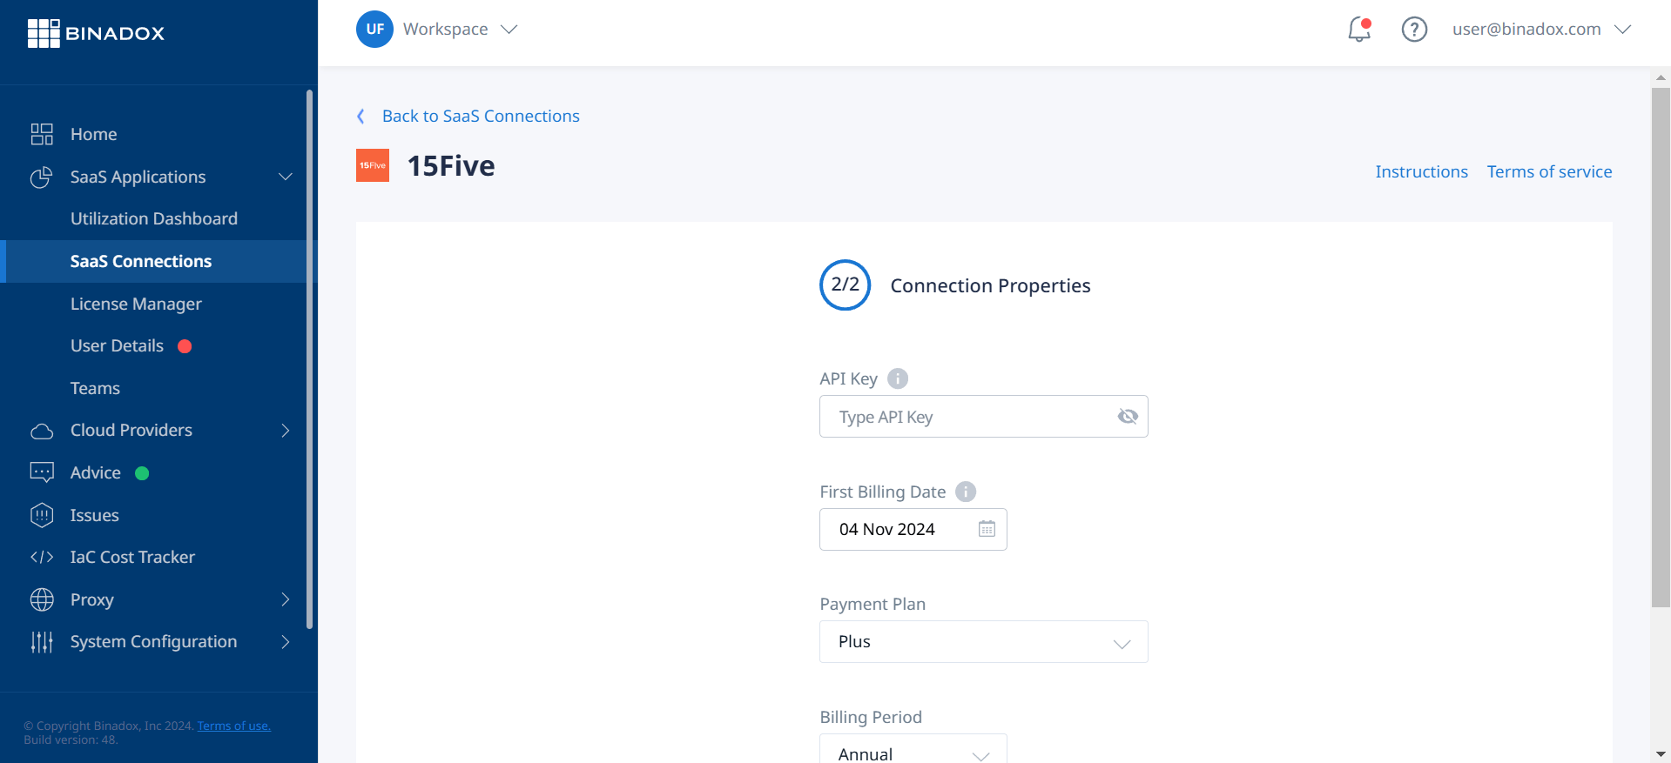Expand the Cloud Providers chevron

coord(285,431)
